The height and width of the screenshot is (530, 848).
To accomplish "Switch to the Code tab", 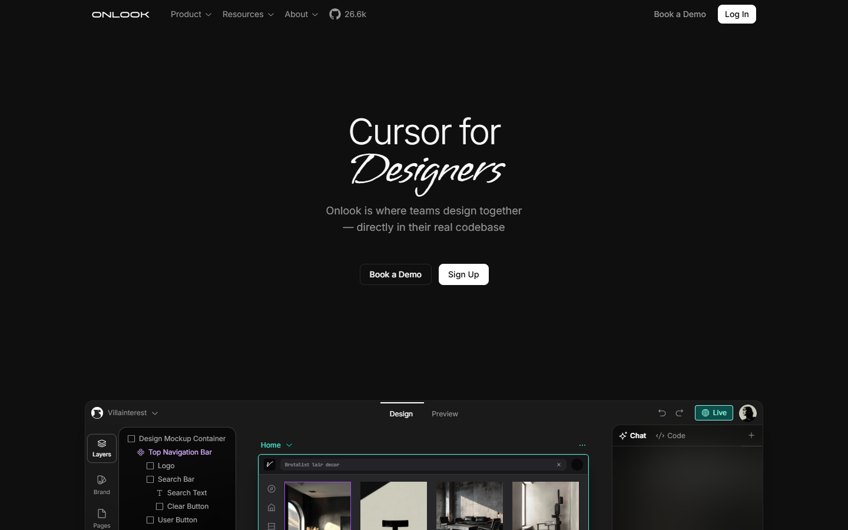I will click(670, 436).
